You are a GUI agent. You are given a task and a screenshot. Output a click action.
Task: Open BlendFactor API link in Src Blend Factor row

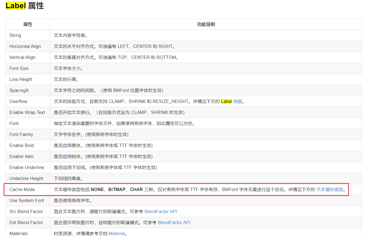tap(161, 211)
